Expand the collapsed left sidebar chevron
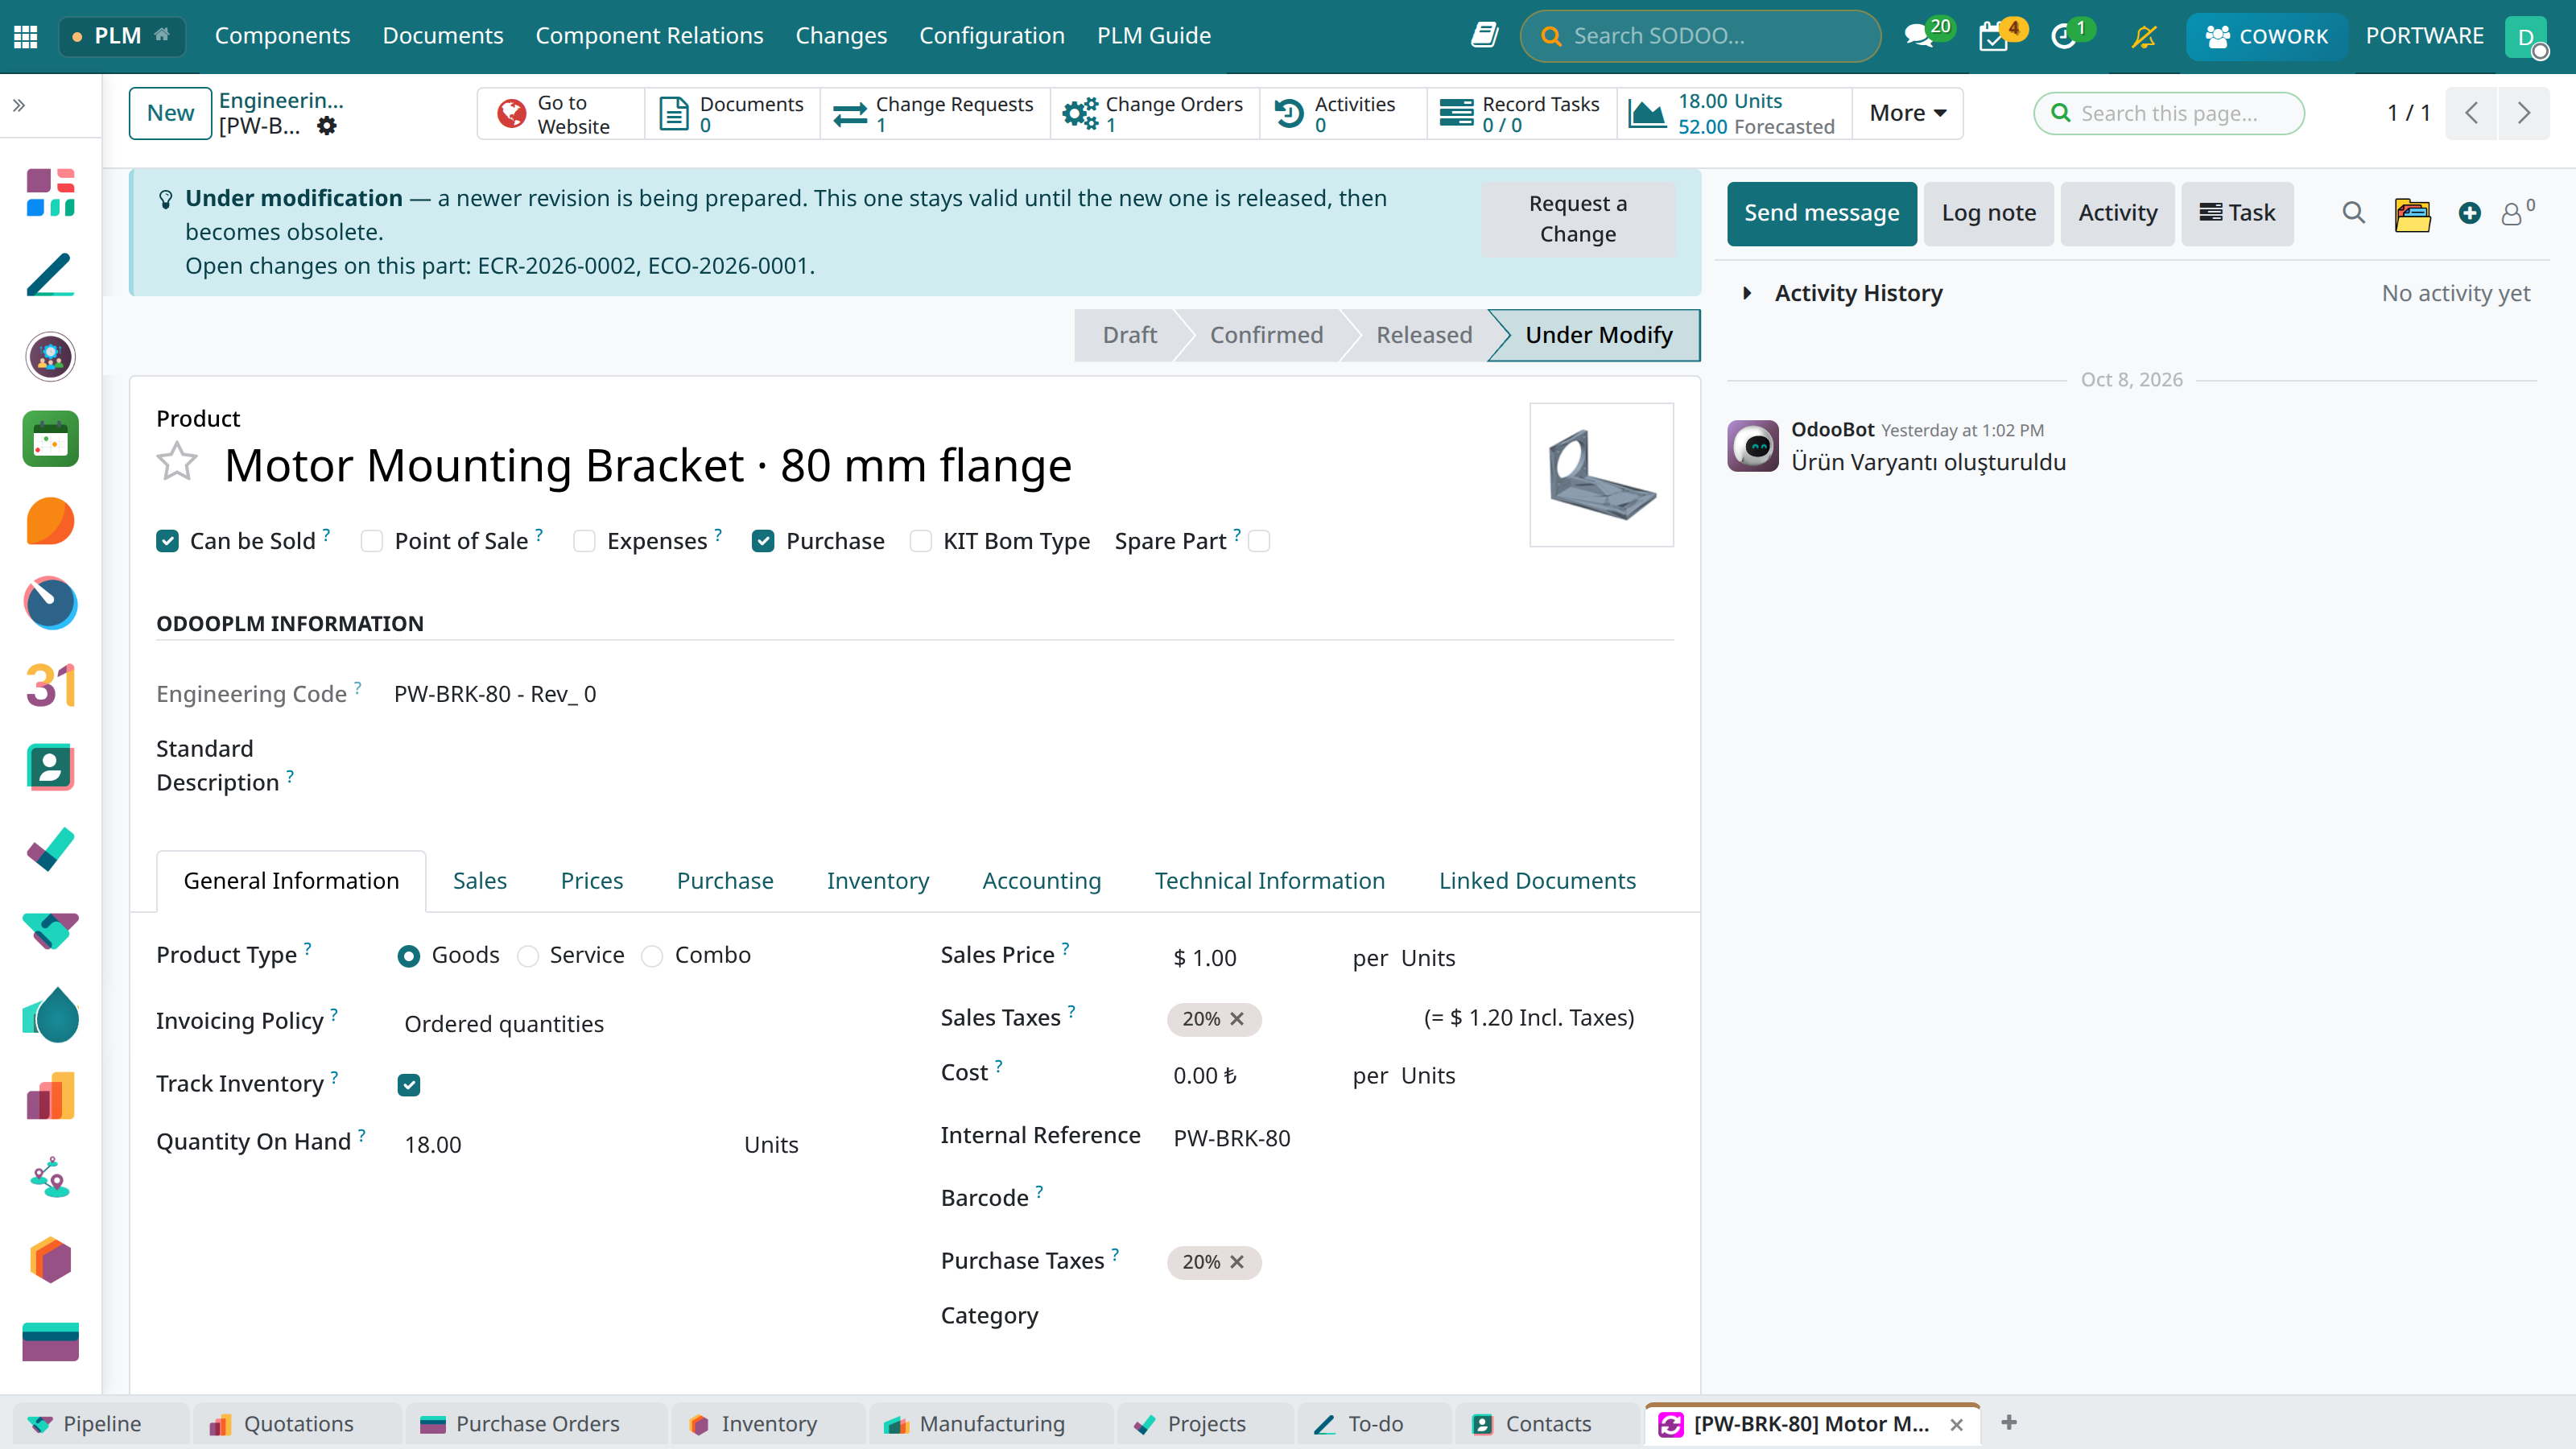The height and width of the screenshot is (1449, 2576). click(x=19, y=105)
